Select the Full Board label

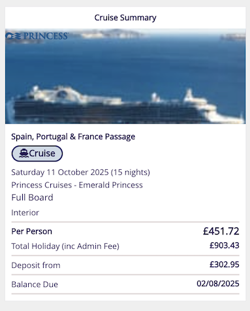[32, 197]
